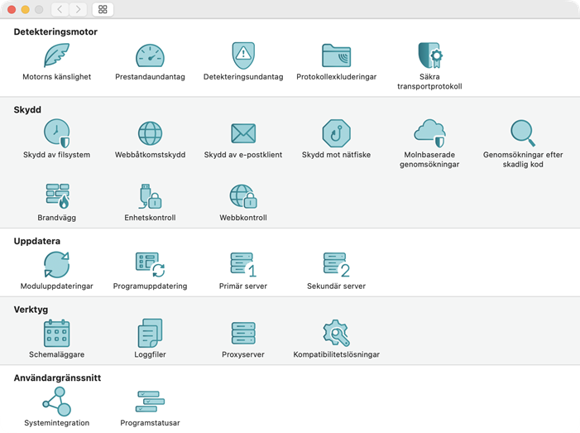
Task: Click the Webbåtkomstskydd text label
Action: click(x=150, y=155)
